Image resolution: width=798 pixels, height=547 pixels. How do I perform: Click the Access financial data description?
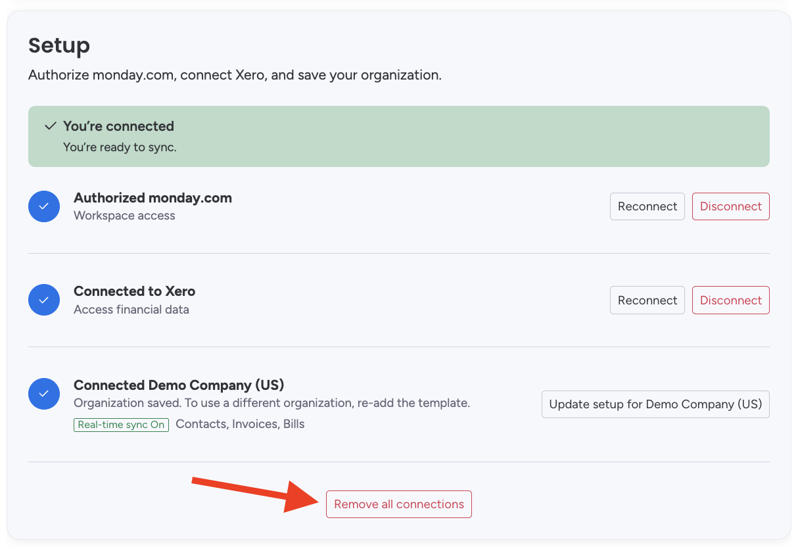click(131, 310)
